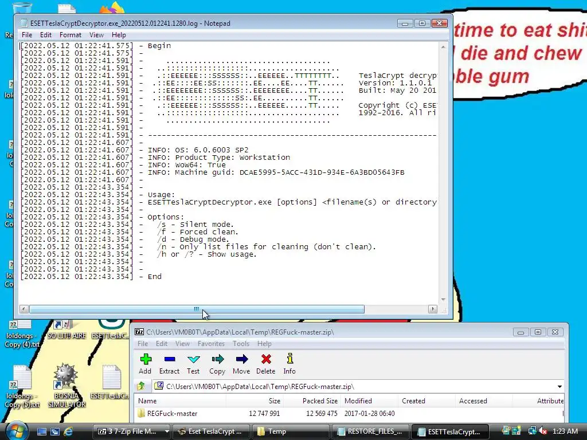Image resolution: width=587 pixels, height=440 pixels.
Task: Open Notepad Help menu
Action: (119, 35)
